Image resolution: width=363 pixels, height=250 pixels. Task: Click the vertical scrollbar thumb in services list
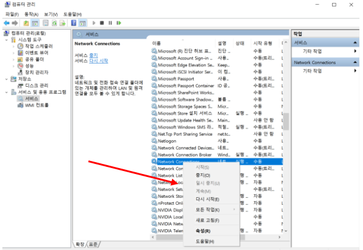(286, 122)
